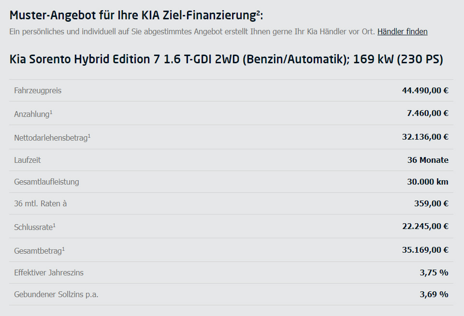The width and height of the screenshot is (464, 316).
Task: Click the Anzahlung footnote label
Action: click(x=33, y=114)
